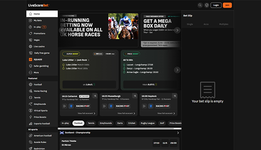Click the Esports Football icon
This screenshot has width=261, height=150.
pos(31,124)
